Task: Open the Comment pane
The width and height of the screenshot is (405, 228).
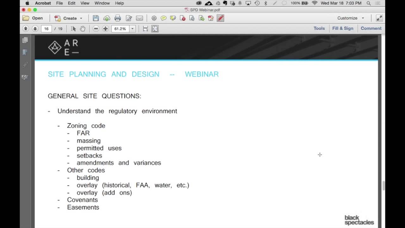Action: click(371, 28)
